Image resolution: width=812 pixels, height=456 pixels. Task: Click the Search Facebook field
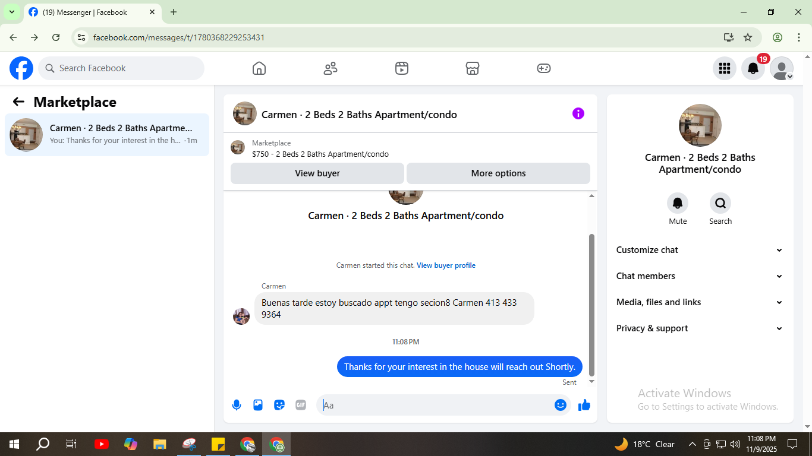coord(121,68)
